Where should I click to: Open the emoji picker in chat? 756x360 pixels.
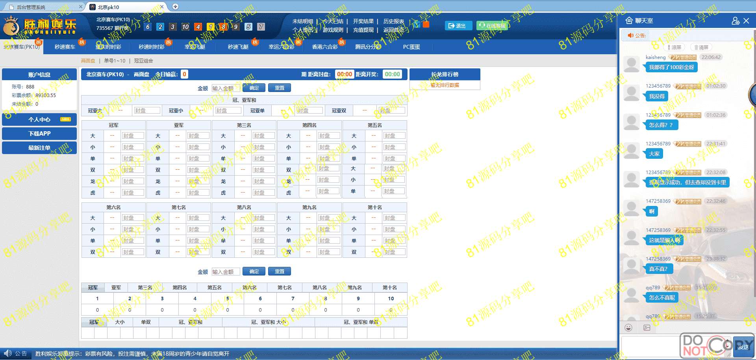[x=628, y=327]
